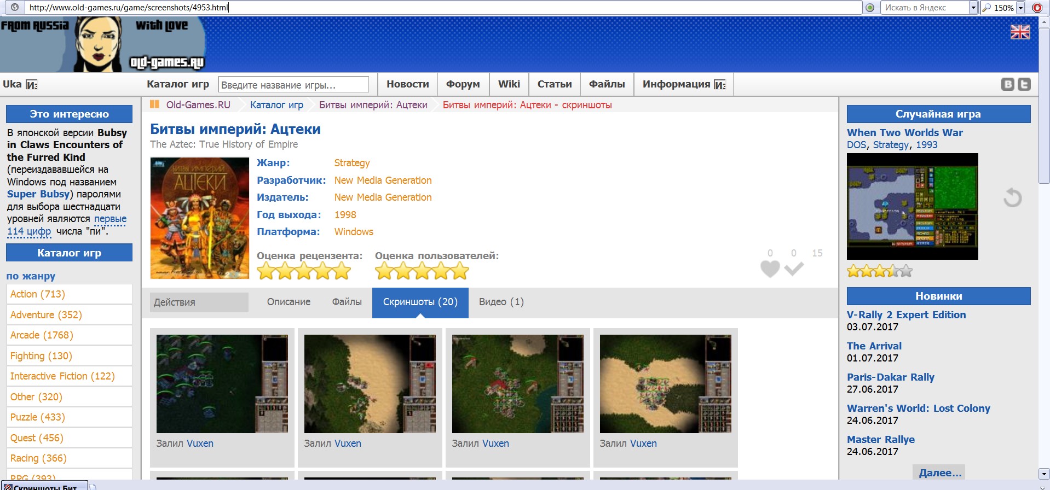The height and width of the screenshot is (490, 1050).
Task: Switch site language via the British flag
Action: click(x=1020, y=32)
